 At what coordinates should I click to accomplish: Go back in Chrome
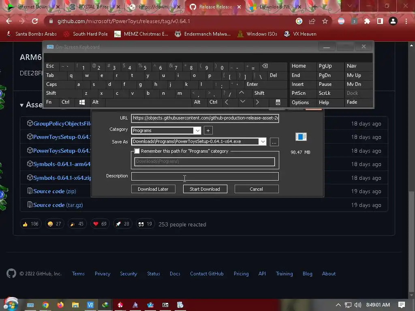pyautogui.click(x=9, y=21)
